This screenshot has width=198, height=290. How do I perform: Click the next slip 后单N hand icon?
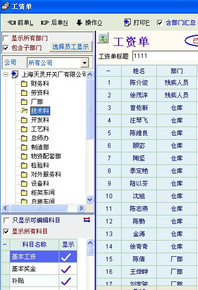[45, 23]
